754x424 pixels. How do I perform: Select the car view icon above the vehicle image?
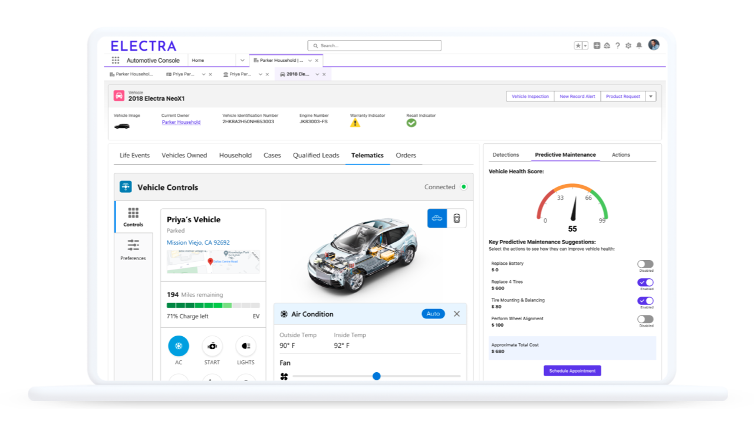click(436, 218)
